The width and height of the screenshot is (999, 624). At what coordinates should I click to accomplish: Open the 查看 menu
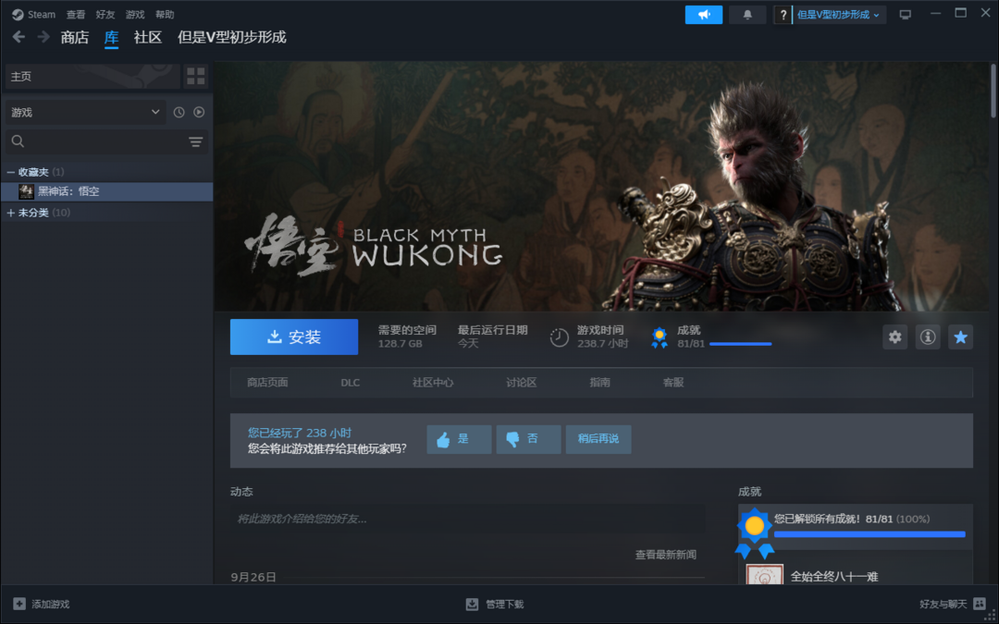click(76, 14)
